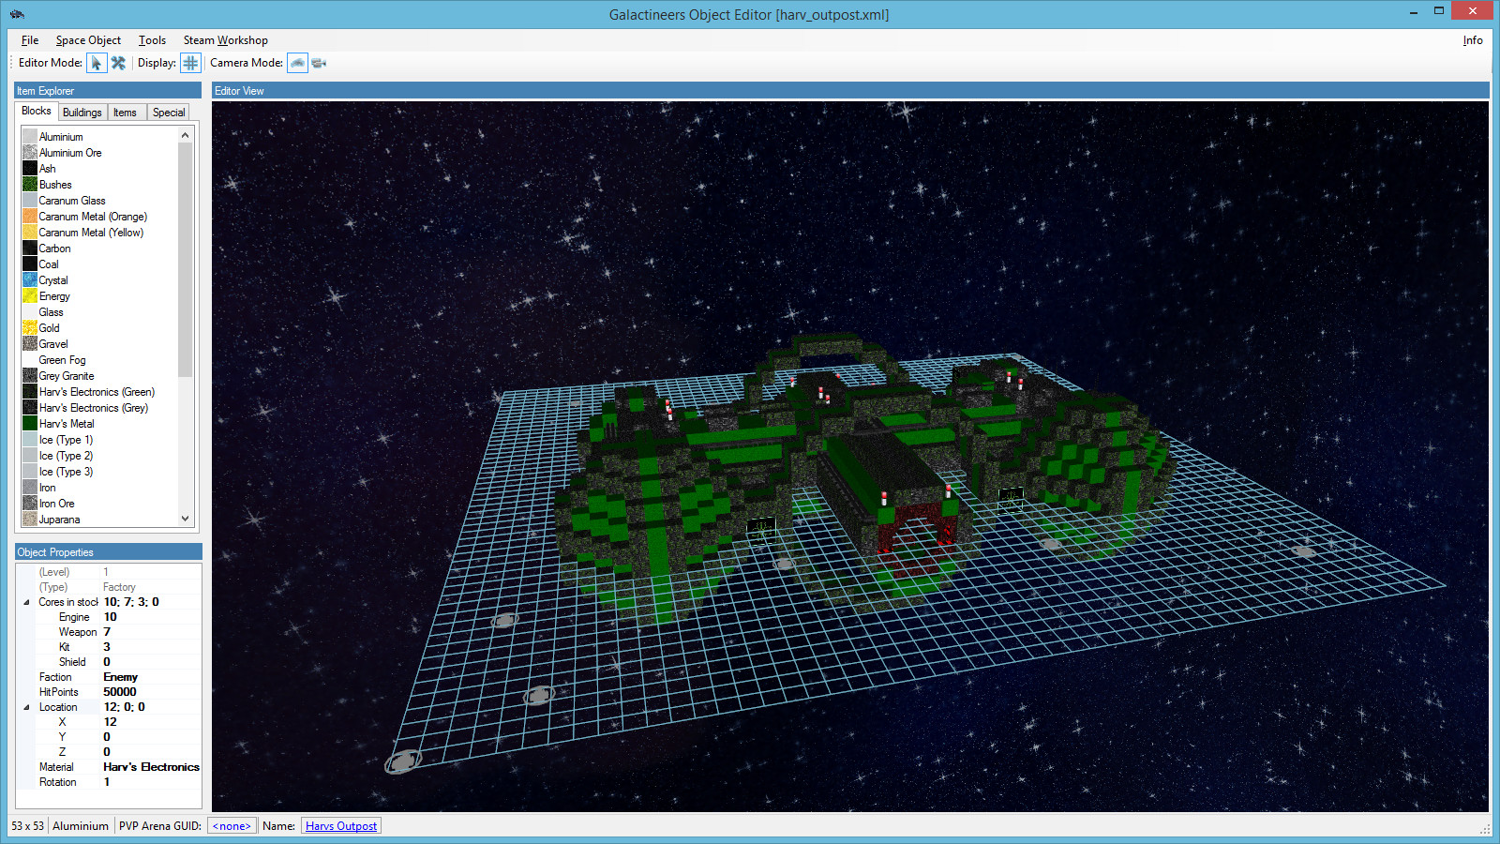Open the Harvs Outpost name link
This screenshot has width=1500, height=844.
tap(340, 825)
